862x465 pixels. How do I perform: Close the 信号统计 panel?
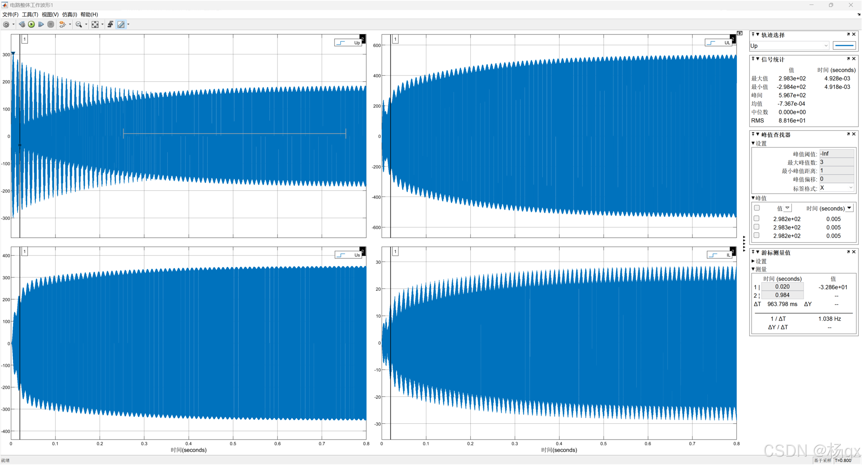tap(854, 59)
